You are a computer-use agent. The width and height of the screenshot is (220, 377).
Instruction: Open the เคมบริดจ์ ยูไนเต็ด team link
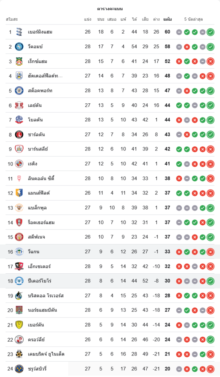(x=46, y=354)
